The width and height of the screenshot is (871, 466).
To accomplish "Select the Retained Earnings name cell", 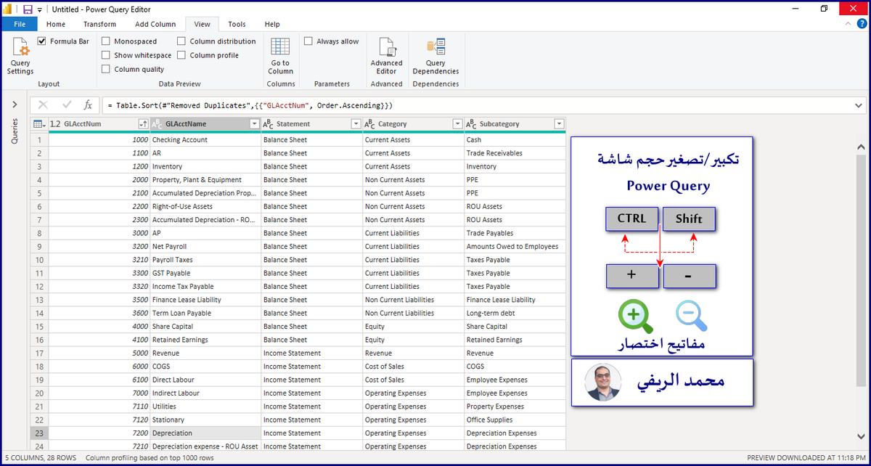I will (205, 340).
